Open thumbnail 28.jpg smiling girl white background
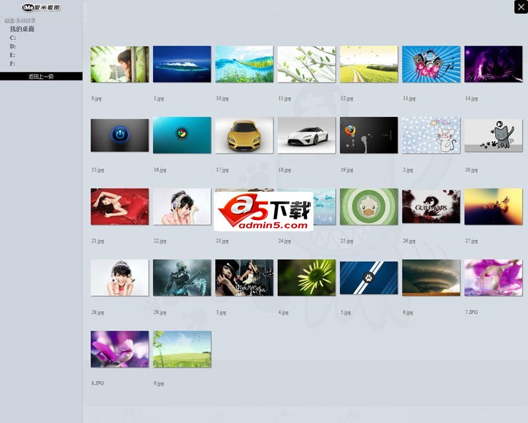The width and height of the screenshot is (528, 423). click(x=119, y=278)
